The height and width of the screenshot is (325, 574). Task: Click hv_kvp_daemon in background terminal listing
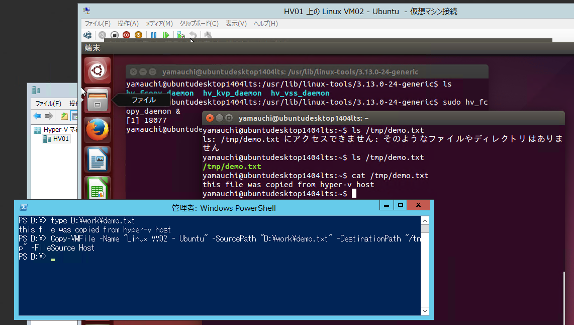[x=232, y=93]
